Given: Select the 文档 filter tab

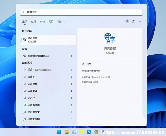Looking at the screenshot, I should tap(42, 22).
